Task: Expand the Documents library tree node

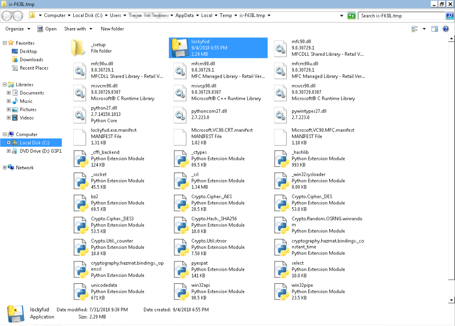Action: (9, 93)
